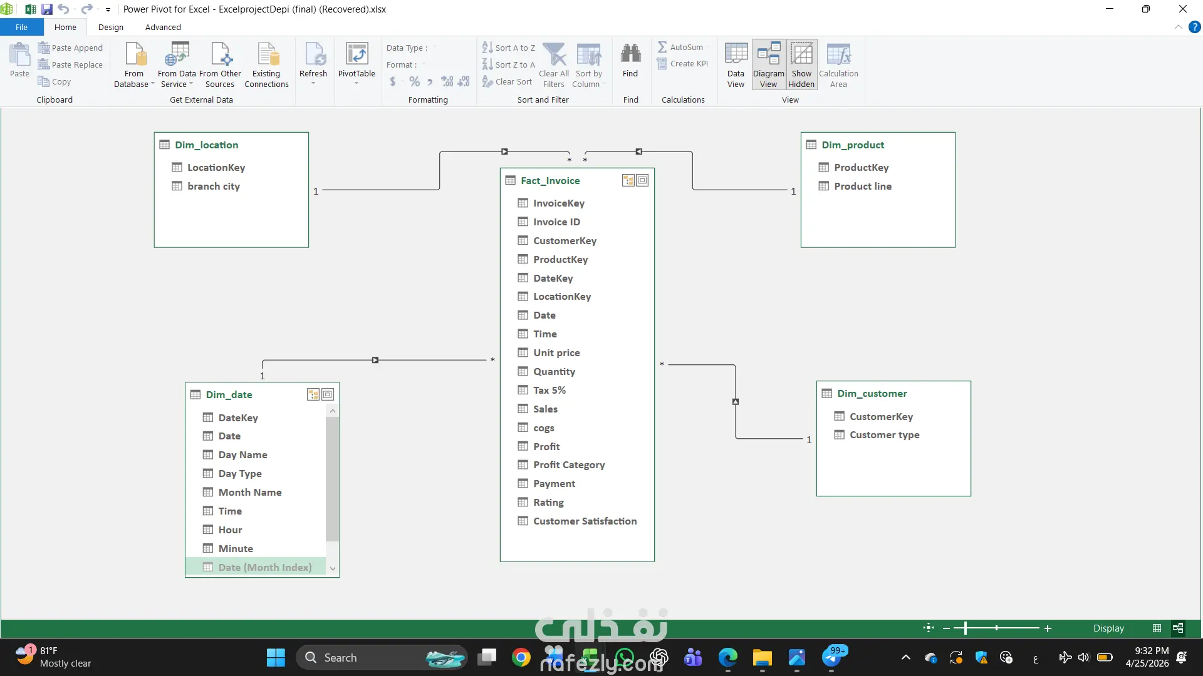Switch to Data View
The height and width of the screenshot is (676, 1203).
click(736, 65)
